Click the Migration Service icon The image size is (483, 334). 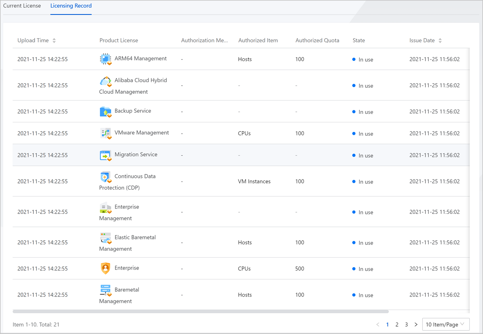pos(105,155)
